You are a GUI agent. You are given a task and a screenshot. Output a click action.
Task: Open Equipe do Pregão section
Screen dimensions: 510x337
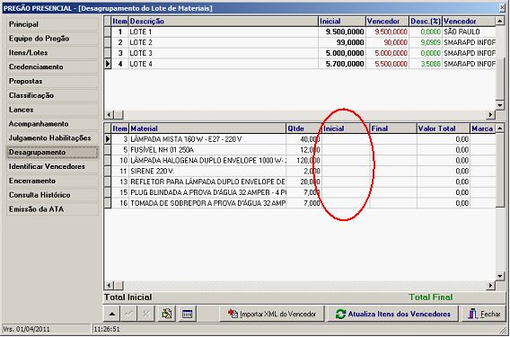[52, 39]
